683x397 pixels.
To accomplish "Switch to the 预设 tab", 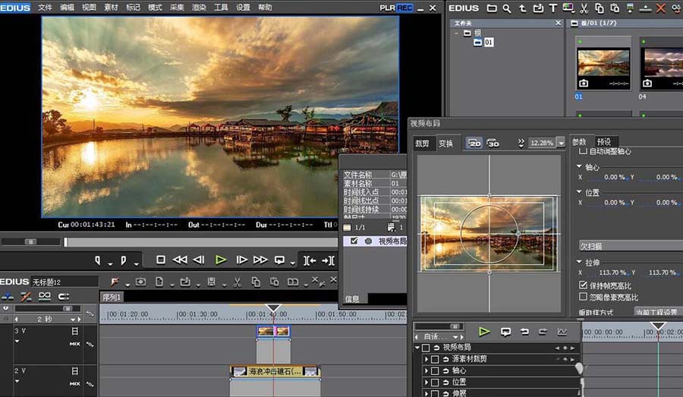I will click(604, 142).
